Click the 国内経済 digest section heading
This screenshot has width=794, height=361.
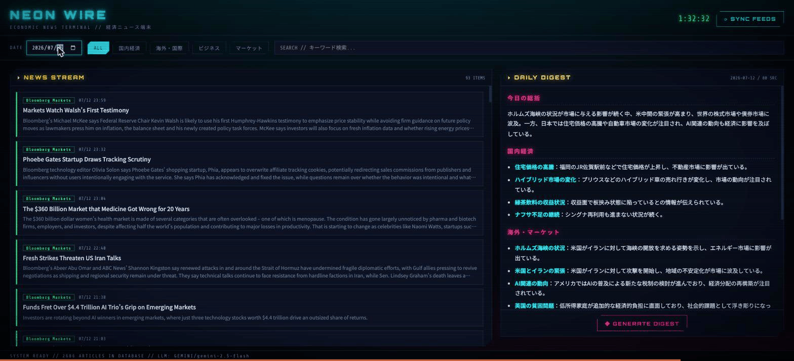pyautogui.click(x=520, y=151)
